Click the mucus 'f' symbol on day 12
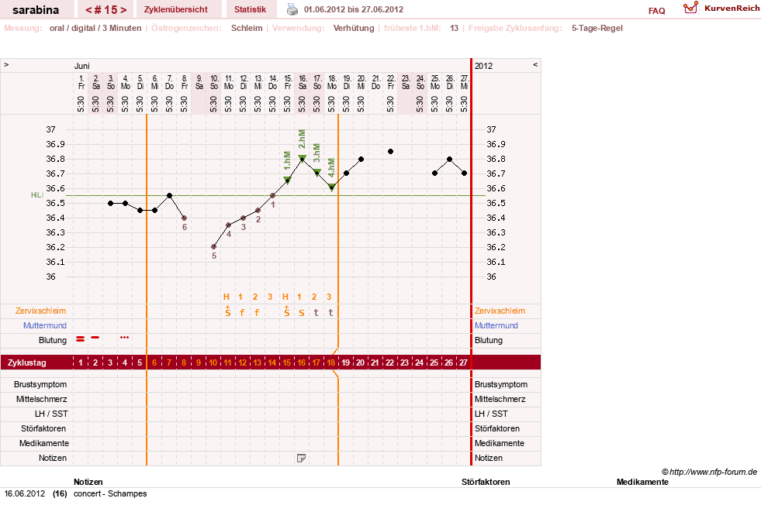The width and height of the screenshot is (761, 512). pyautogui.click(x=242, y=312)
